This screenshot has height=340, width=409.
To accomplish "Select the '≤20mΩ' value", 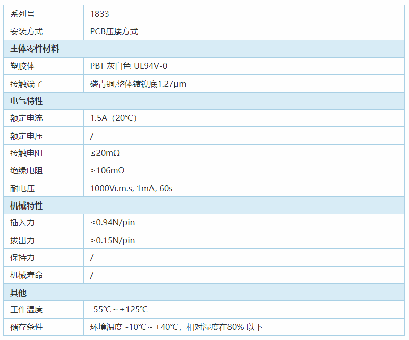I will 105,153.
